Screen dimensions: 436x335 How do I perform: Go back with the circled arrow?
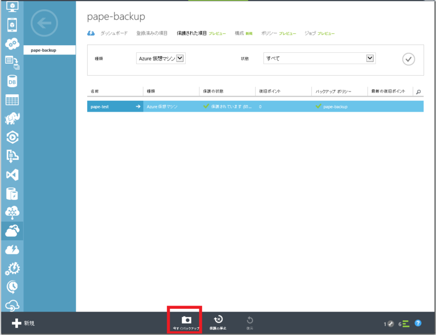(44, 23)
